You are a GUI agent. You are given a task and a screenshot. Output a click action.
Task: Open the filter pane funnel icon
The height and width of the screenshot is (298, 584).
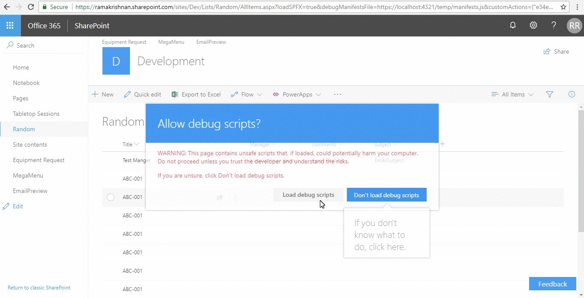click(x=550, y=94)
